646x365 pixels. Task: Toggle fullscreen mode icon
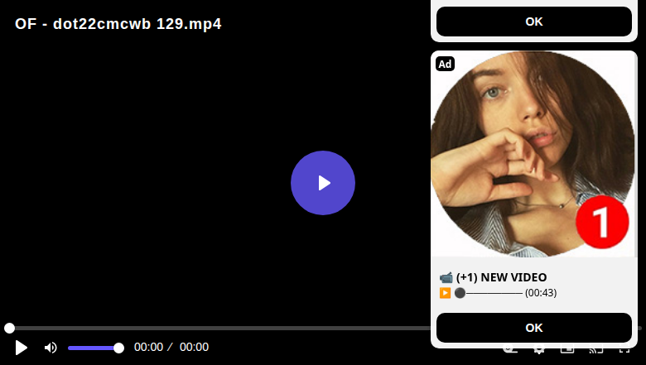coord(624,351)
